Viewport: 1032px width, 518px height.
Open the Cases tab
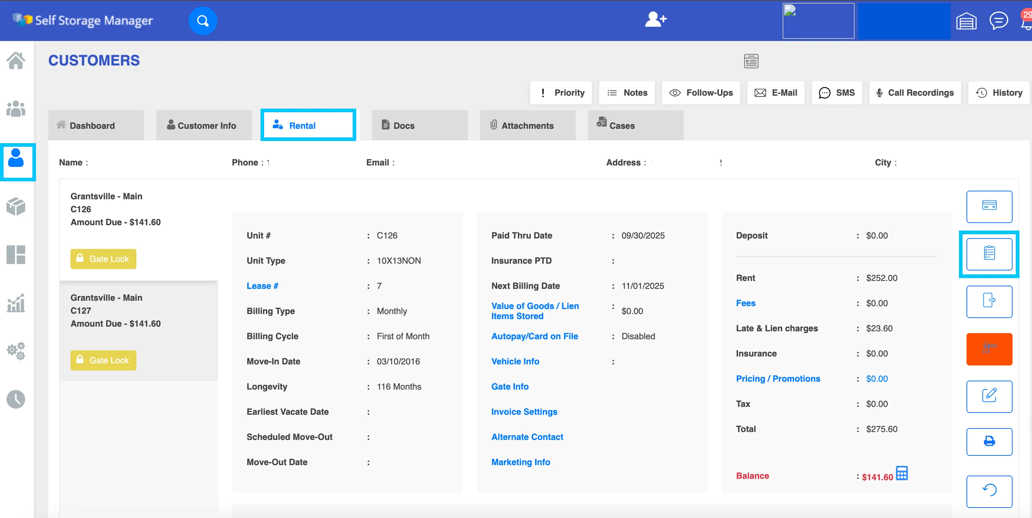tap(635, 126)
